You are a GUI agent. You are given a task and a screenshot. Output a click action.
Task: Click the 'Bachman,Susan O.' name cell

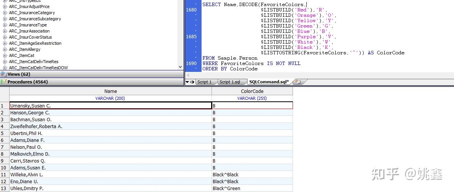pos(111,120)
